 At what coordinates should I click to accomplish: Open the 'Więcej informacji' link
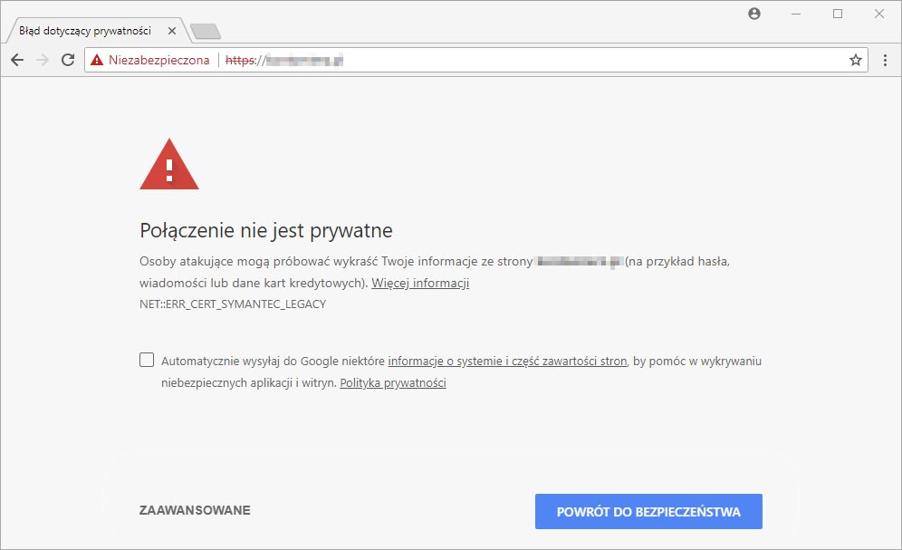[420, 283]
